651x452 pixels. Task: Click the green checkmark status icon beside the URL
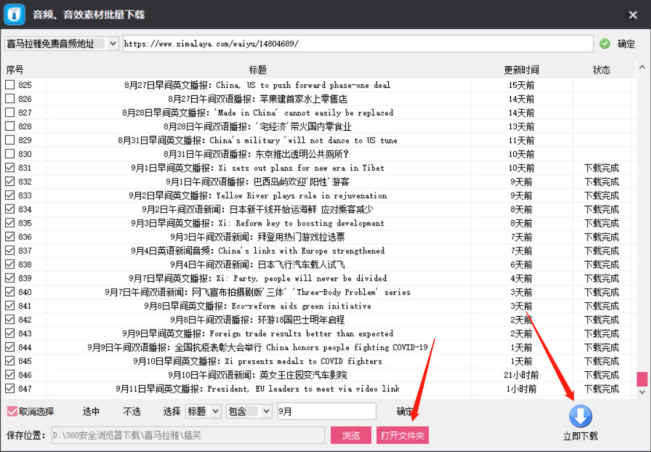point(604,44)
